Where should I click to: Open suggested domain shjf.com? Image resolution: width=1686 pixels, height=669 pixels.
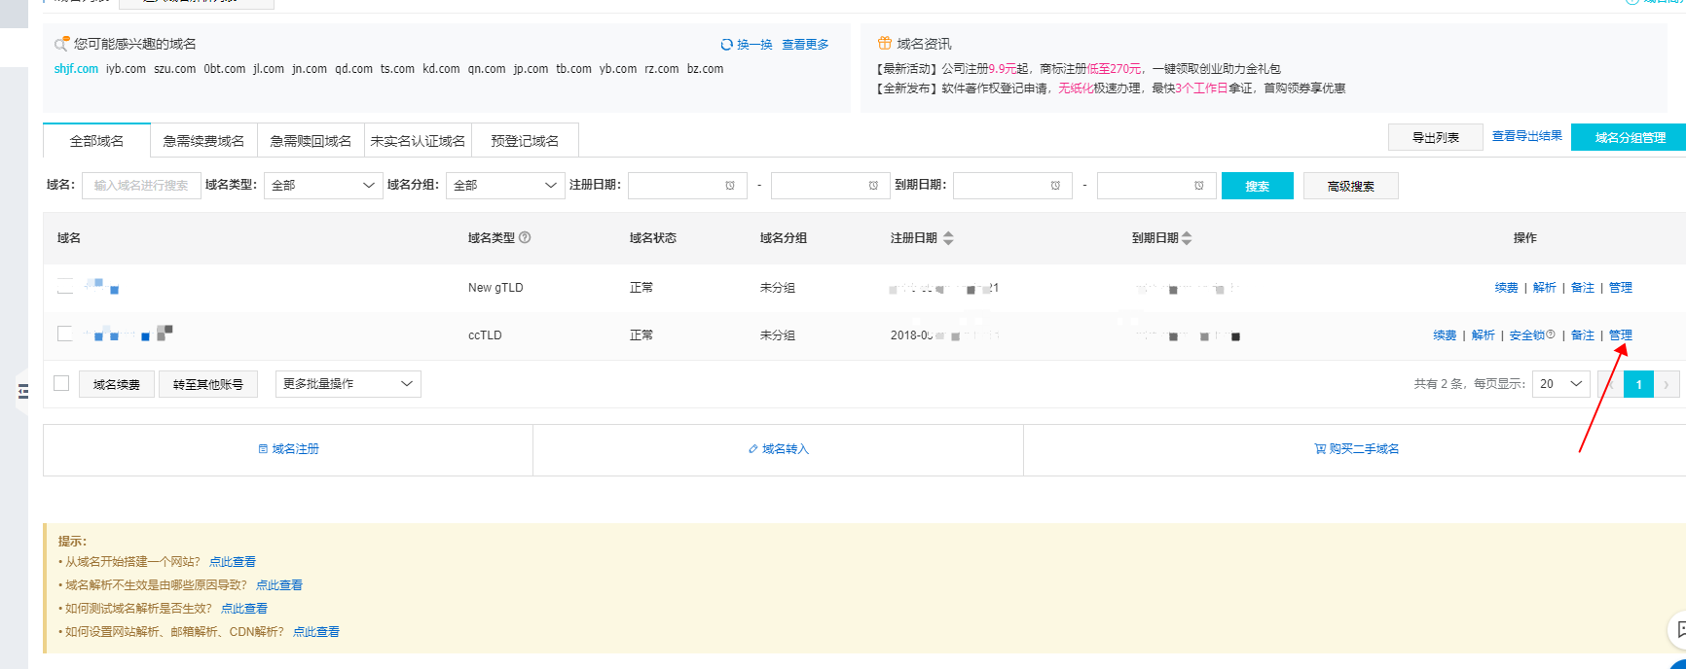(76, 69)
